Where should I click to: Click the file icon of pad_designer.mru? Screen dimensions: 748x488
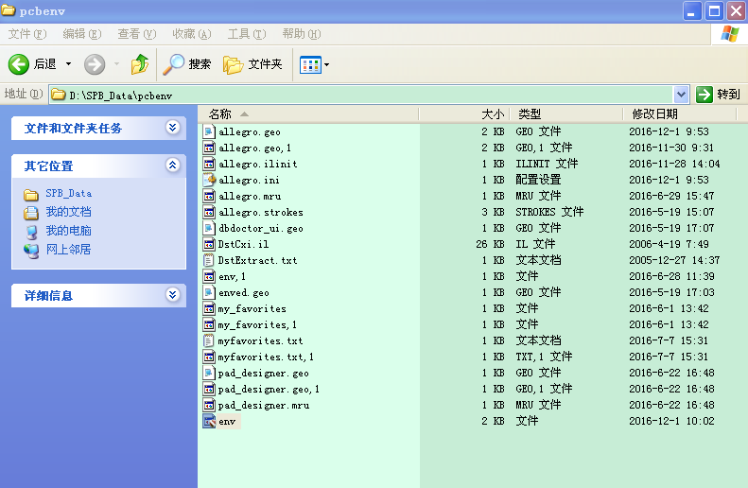tap(209, 405)
